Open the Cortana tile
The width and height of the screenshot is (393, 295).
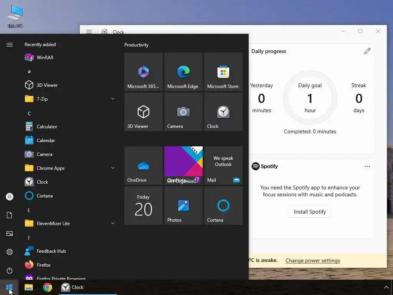[x=223, y=206]
